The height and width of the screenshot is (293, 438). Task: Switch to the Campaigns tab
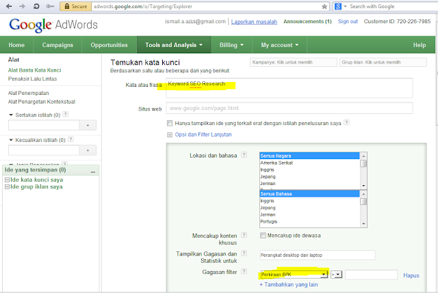pyautogui.click(x=57, y=45)
